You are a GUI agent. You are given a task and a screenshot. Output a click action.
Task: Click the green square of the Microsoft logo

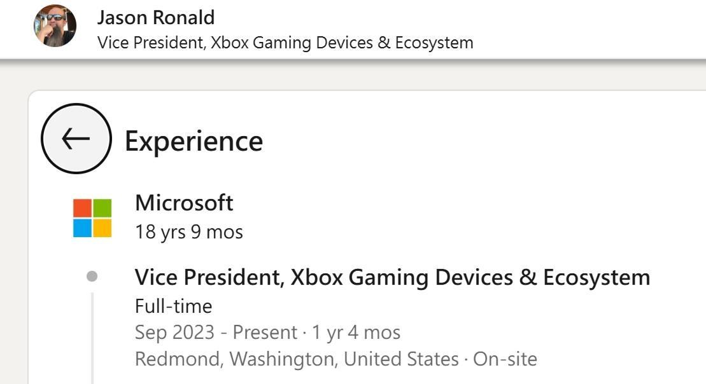pyautogui.click(x=102, y=209)
